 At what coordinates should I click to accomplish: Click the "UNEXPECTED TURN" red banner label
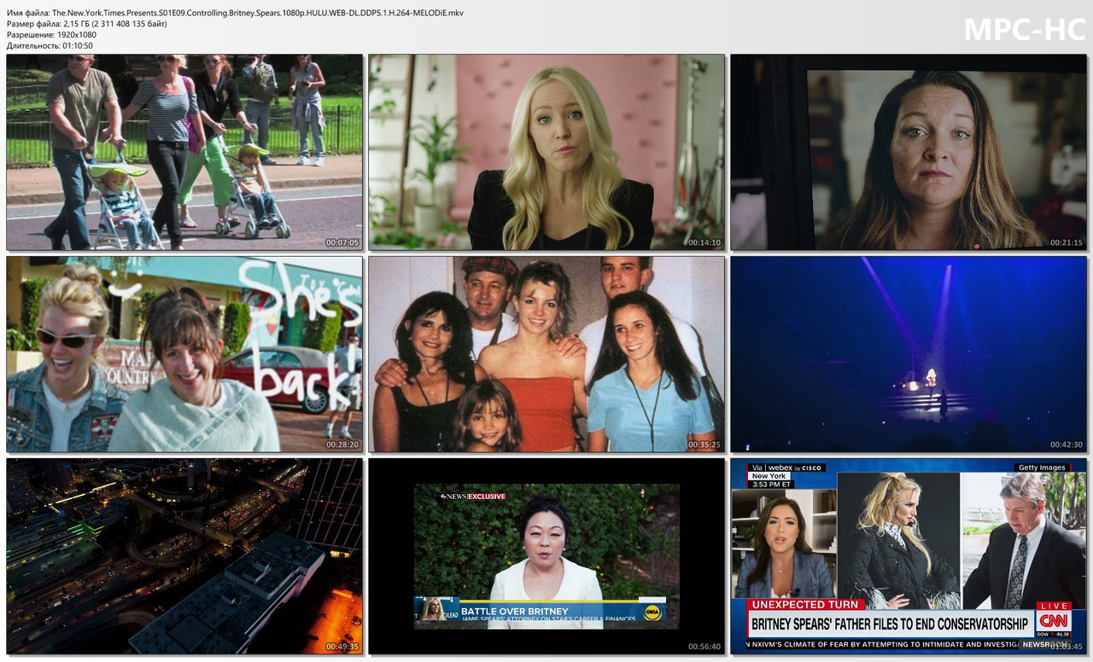806,605
